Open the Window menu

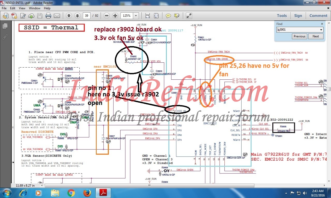click(35, 8)
